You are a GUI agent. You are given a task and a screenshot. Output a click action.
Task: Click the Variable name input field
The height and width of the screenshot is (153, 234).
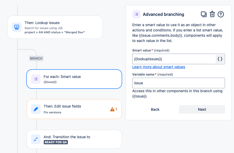coord(178,83)
